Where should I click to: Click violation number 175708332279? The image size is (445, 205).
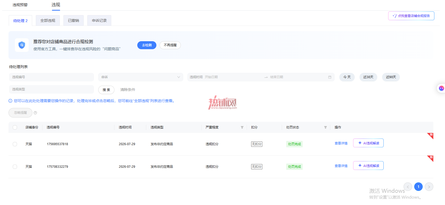point(57,167)
